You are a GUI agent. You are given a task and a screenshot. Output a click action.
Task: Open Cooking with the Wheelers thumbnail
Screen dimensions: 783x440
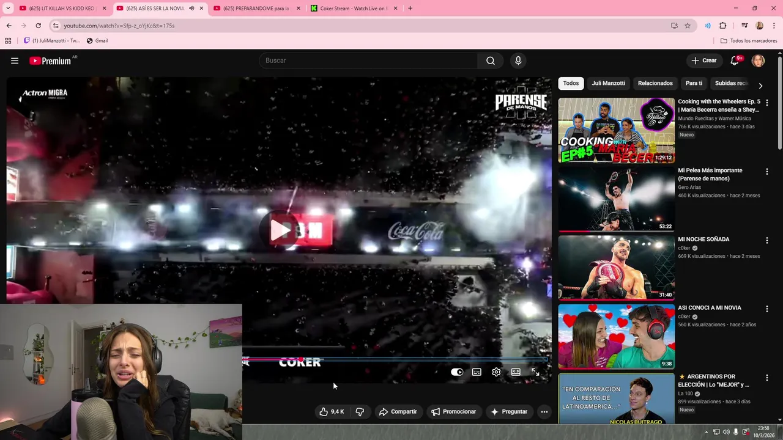[616, 130]
